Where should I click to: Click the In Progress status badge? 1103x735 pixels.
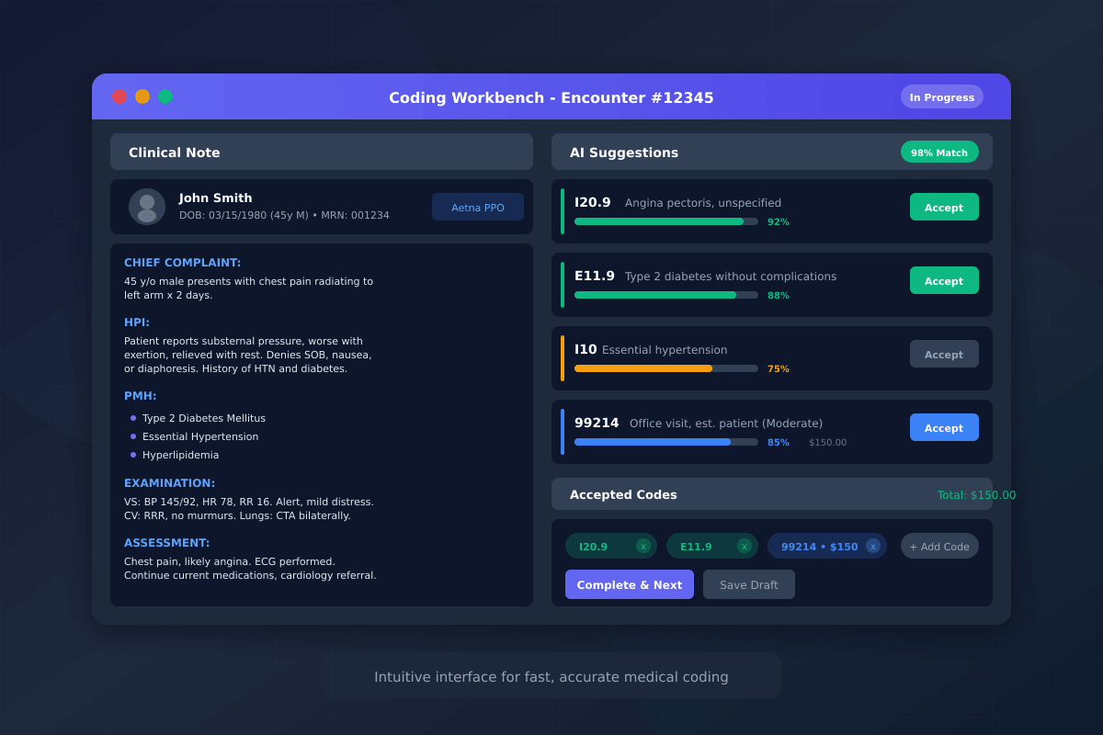pos(941,96)
